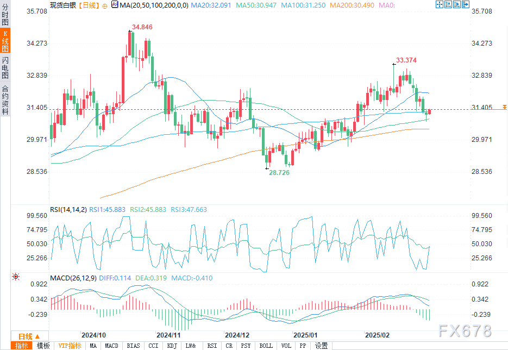
Task: Select the 指标 tab in the bottom bar
Action: (x=22, y=346)
